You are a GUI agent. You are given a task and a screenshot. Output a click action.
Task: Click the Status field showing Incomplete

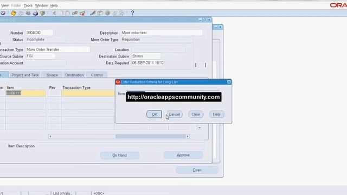46,40
